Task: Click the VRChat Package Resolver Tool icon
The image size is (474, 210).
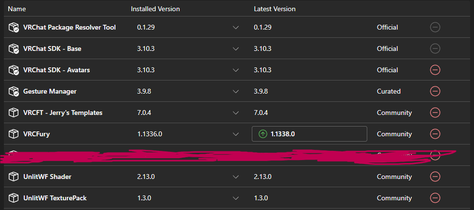Action: pyautogui.click(x=14, y=28)
